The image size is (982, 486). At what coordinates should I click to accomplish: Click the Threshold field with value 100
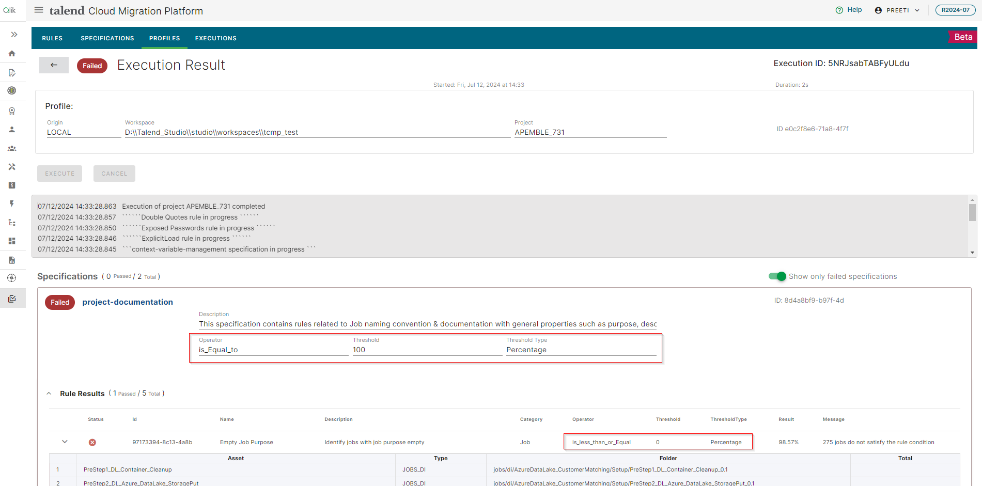[427, 350]
